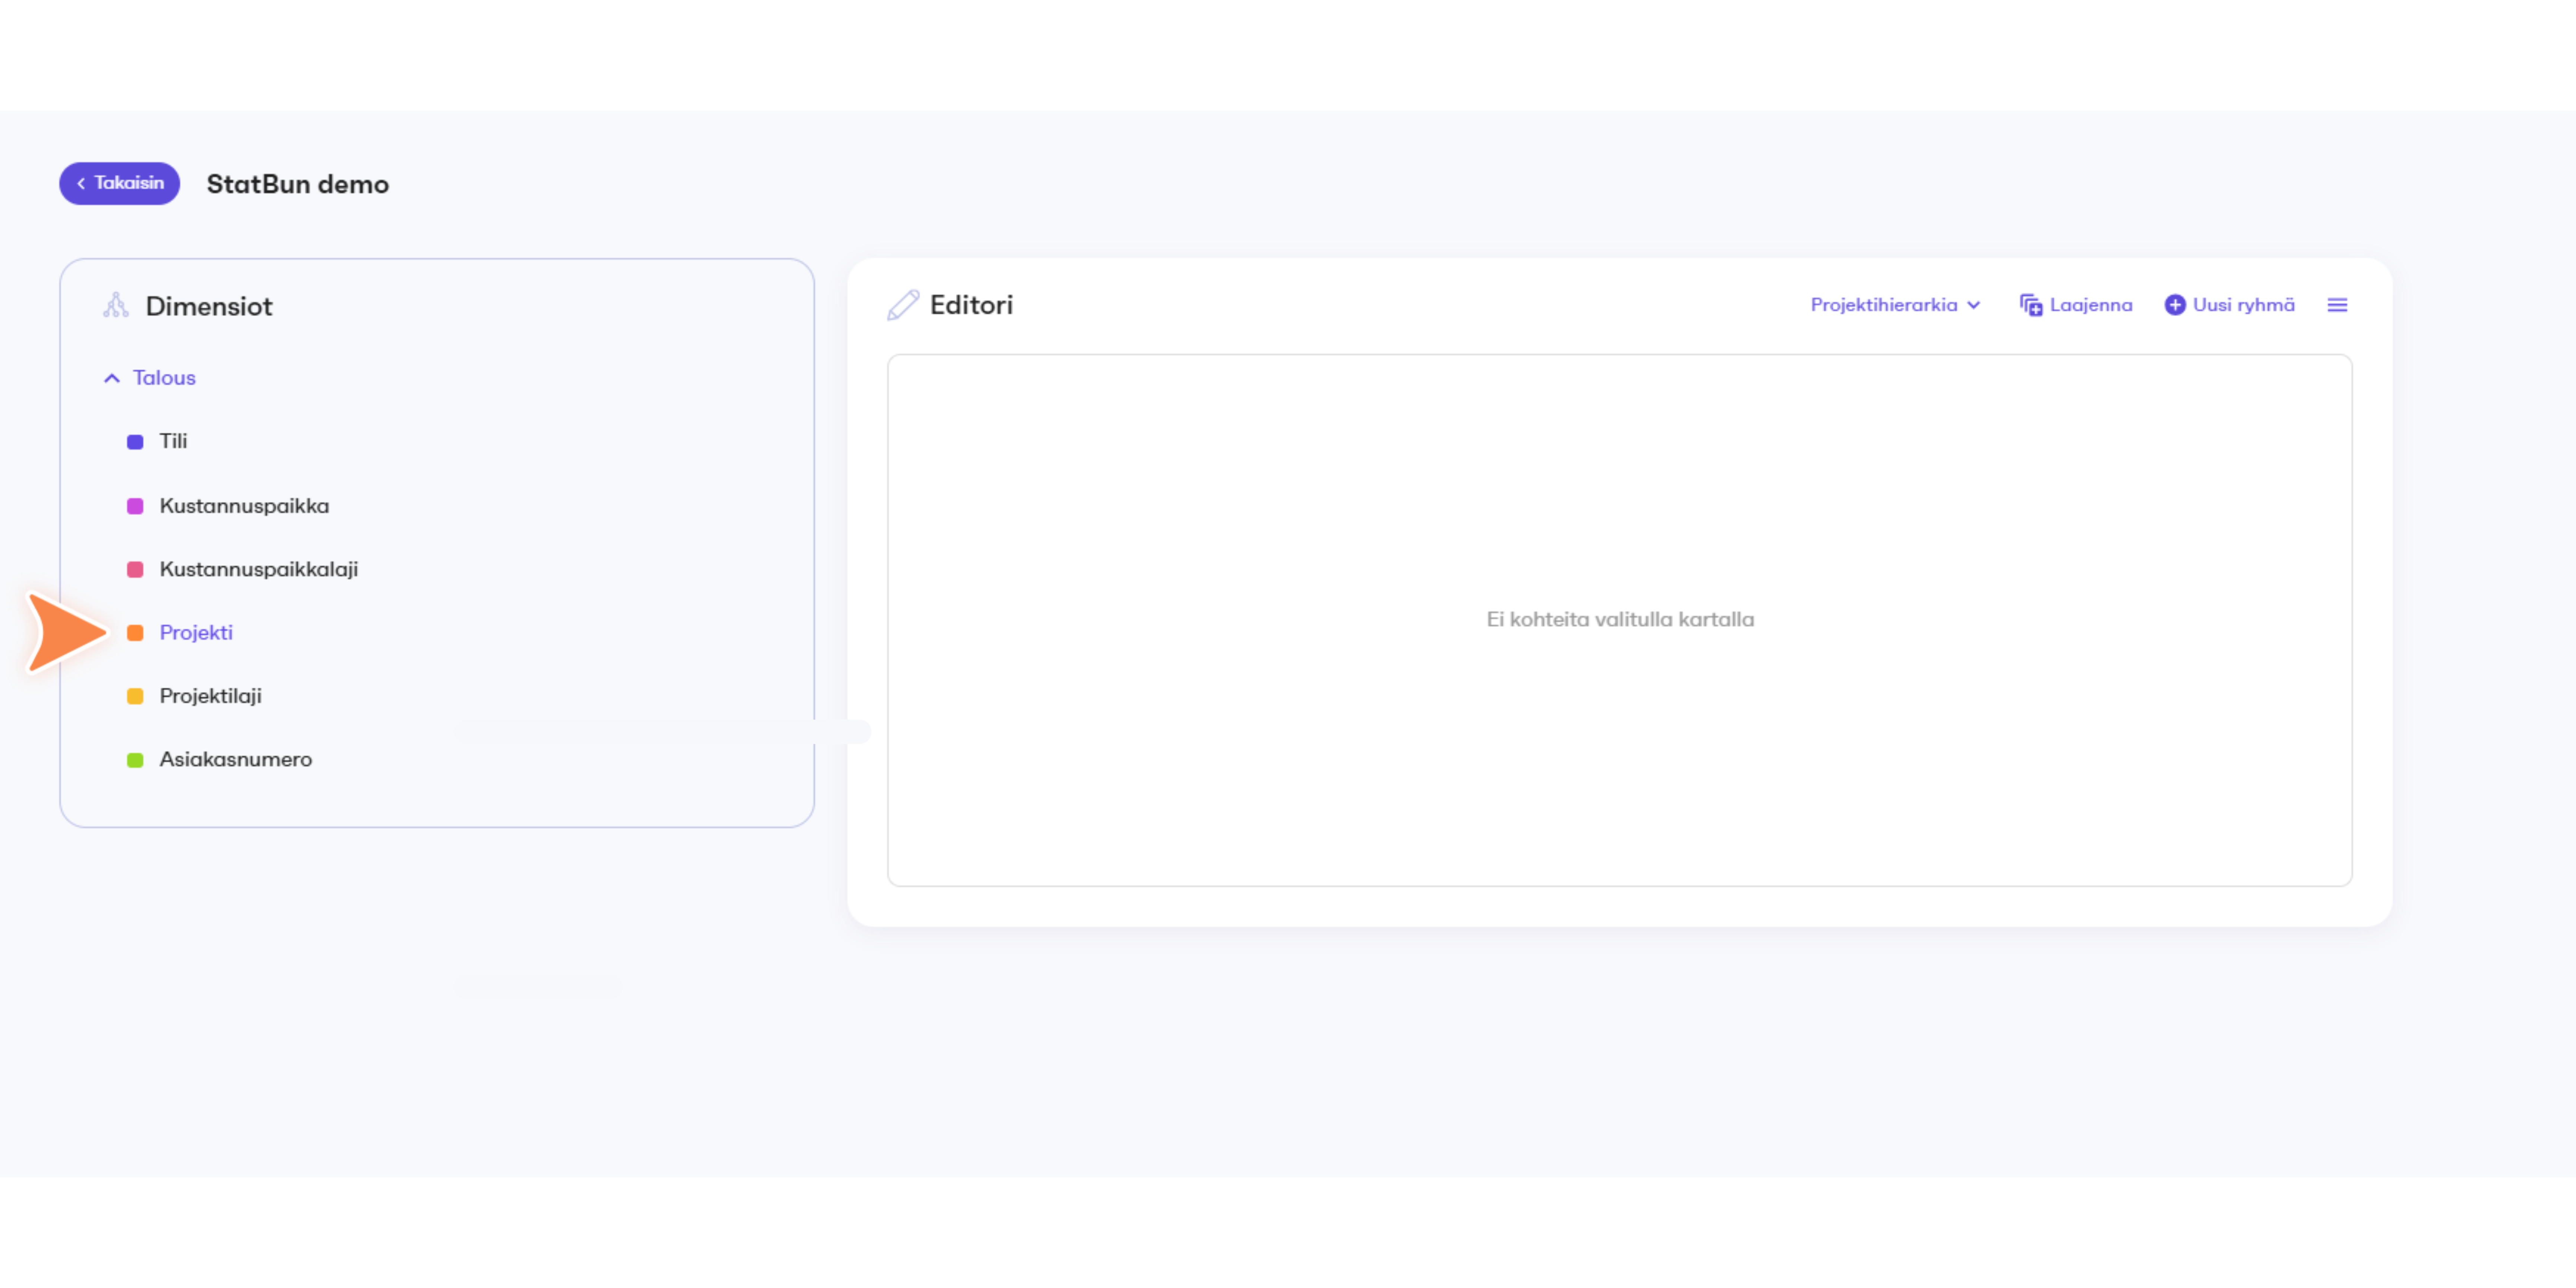The width and height of the screenshot is (2576, 1288).
Task: Click the pink Kustannuspaikkalaji color swatch
Action: click(135, 570)
